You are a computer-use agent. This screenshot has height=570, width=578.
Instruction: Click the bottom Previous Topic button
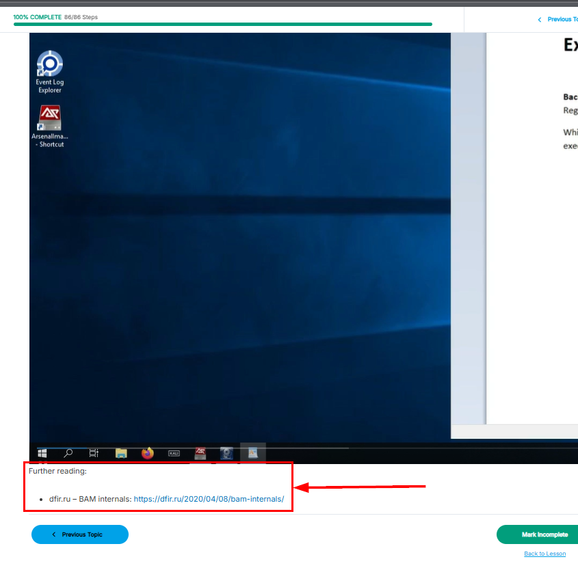(80, 534)
